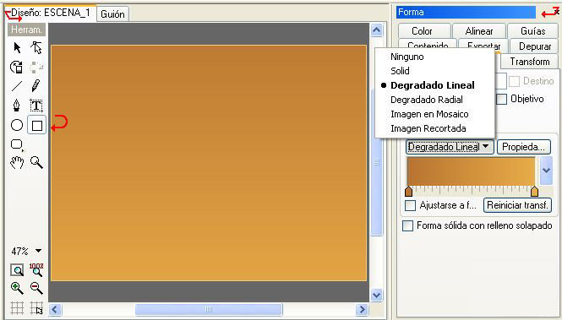Select the left gradient color stop

[x=408, y=192]
